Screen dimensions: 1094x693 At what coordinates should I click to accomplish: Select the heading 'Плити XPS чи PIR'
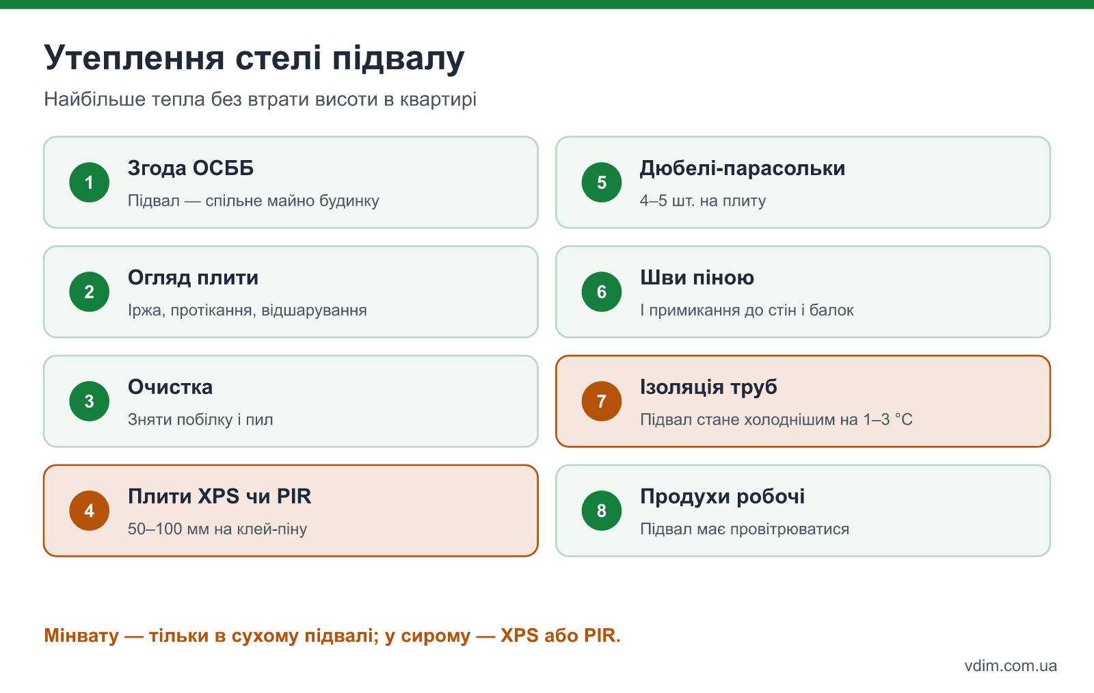point(219,497)
